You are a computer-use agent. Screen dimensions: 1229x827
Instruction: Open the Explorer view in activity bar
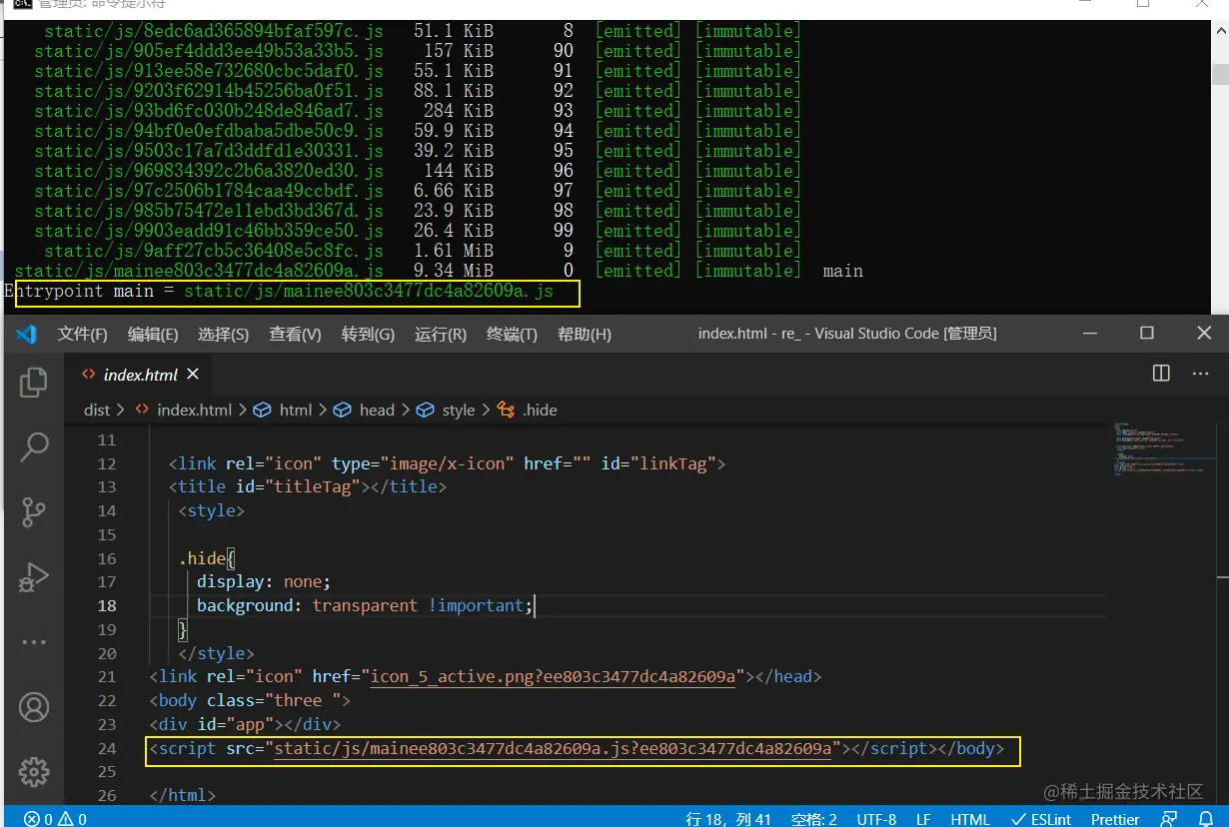(x=34, y=381)
